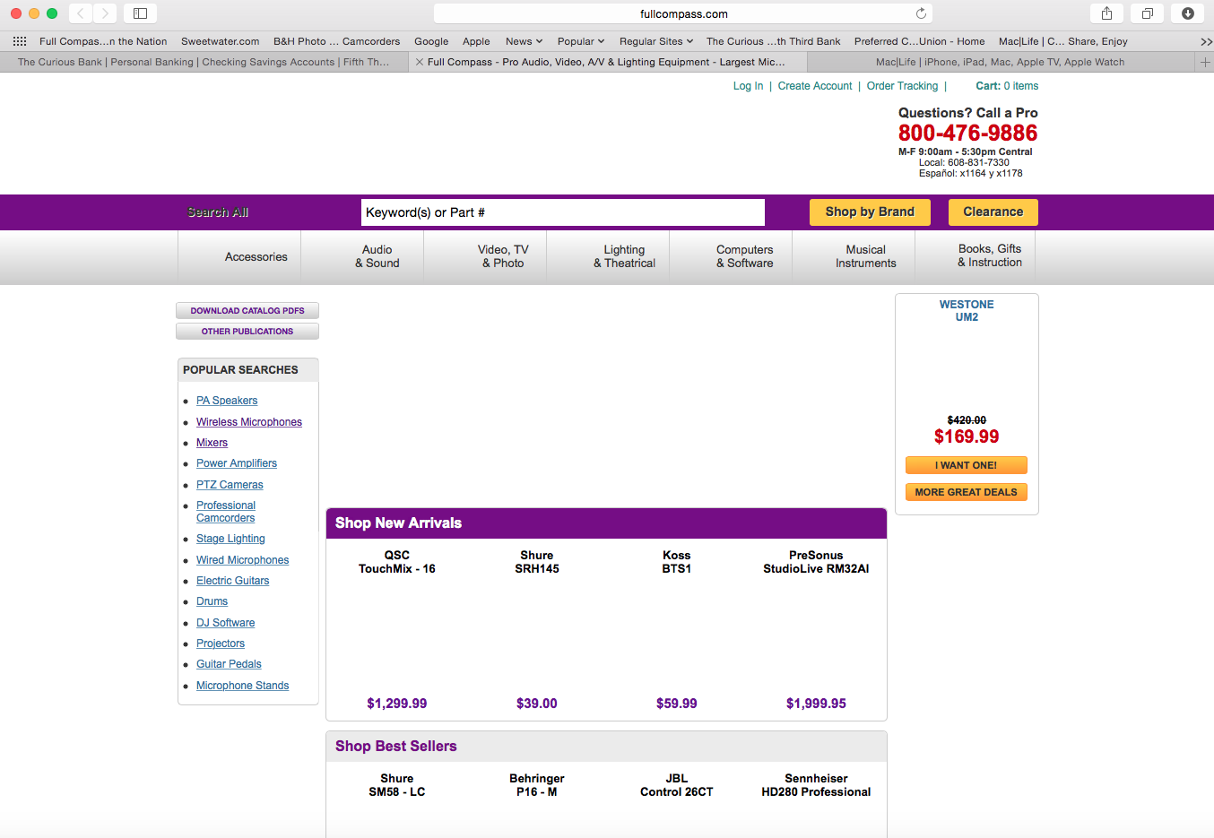Image resolution: width=1214 pixels, height=838 pixels.
Task: Open the Projectors popular search
Action: pyautogui.click(x=221, y=644)
